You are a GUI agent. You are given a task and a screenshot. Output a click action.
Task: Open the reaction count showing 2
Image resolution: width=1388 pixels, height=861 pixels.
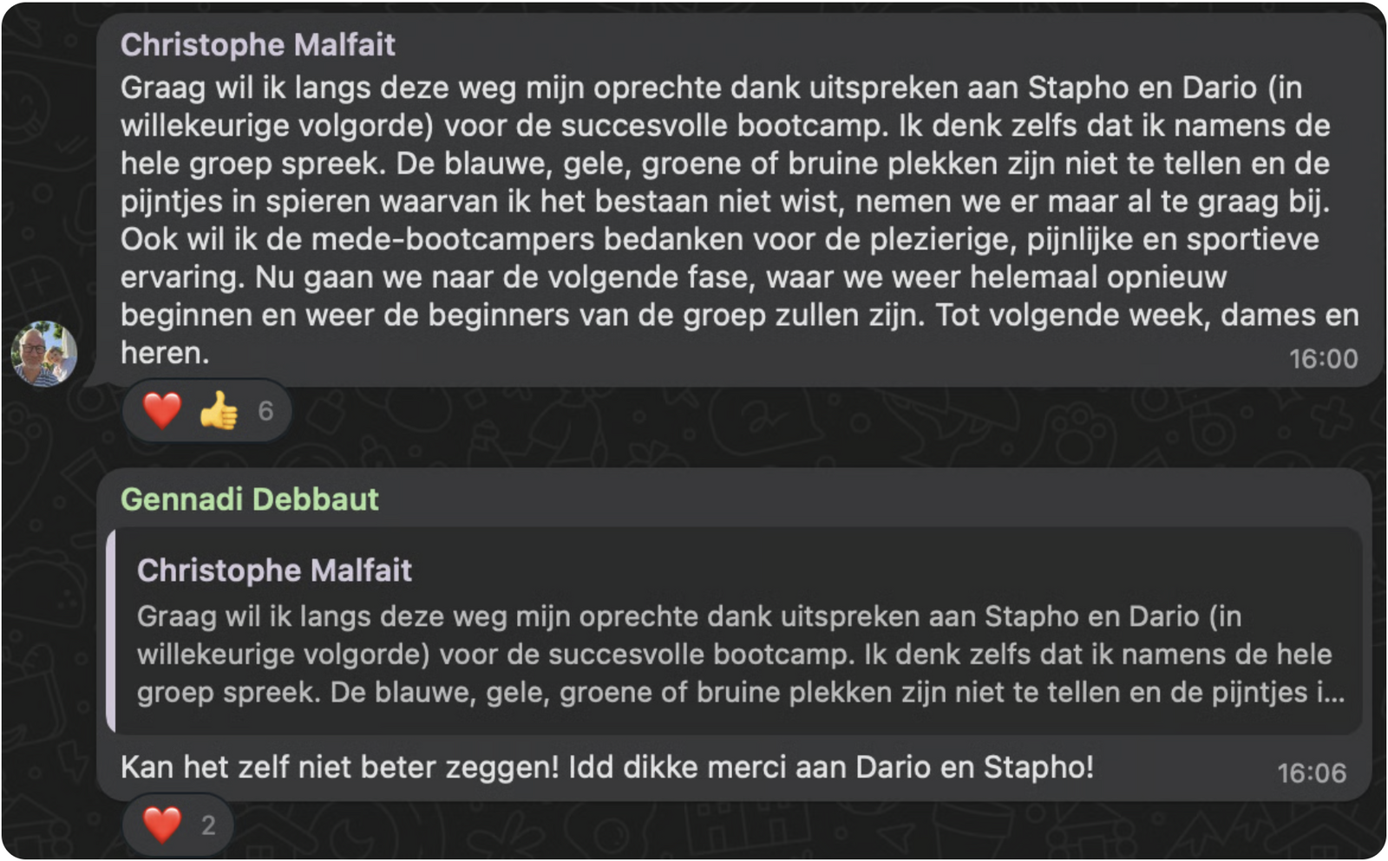[208, 825]
